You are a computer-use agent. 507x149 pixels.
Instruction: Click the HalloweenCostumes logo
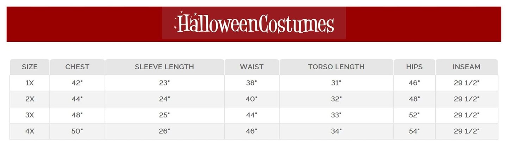254,23
